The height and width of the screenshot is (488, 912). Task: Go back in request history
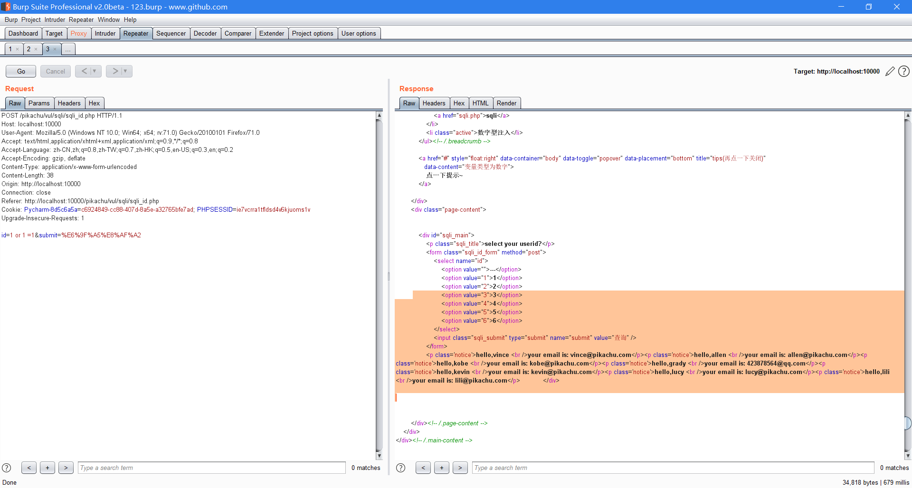click(x=84, y=71)
